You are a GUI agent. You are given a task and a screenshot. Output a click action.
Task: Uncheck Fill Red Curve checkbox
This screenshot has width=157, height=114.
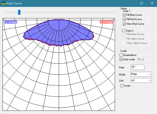124,19
